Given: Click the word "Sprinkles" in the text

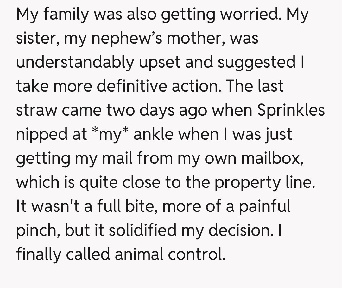Looking at the screenshot, I should 291,110.
